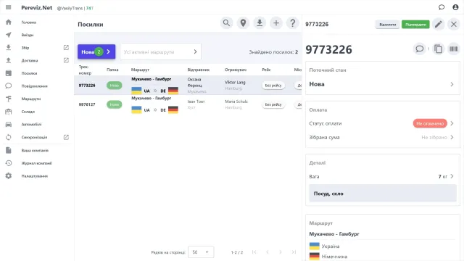Click Отримувач column header
Viewport: 464px width, 261px height.
pyautogui.click(x=236, y=70)
